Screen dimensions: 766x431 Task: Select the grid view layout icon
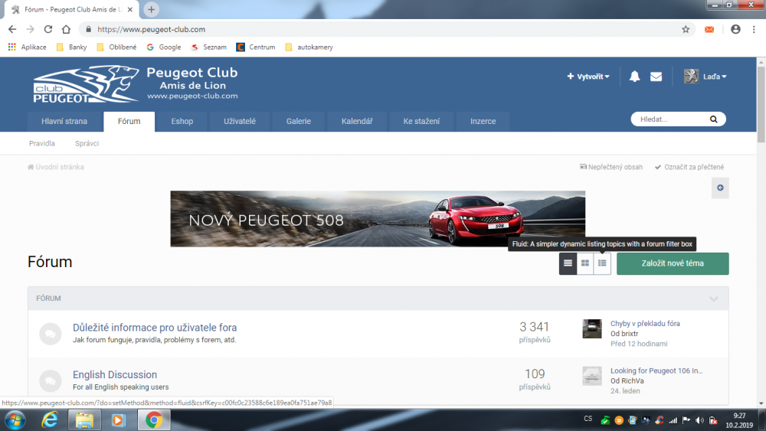[584, 263]
